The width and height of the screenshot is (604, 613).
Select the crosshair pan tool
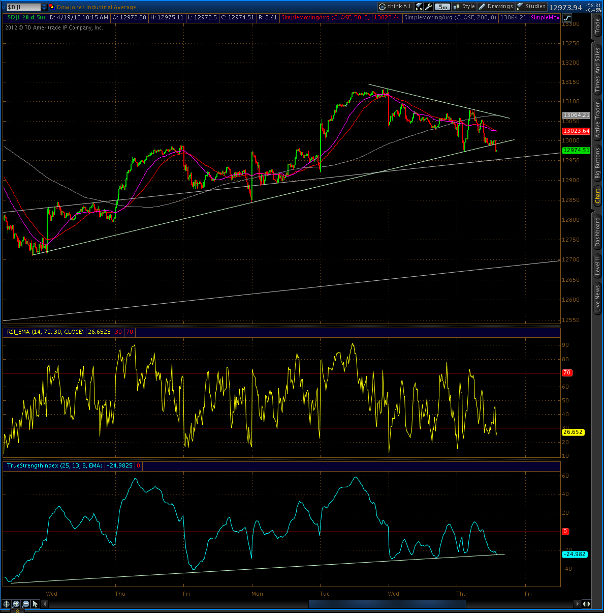(x=6, y=604)
